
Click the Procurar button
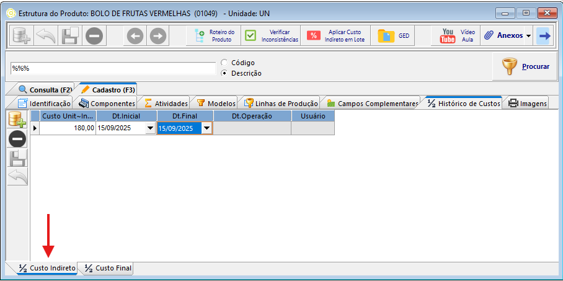click(525, 66)
